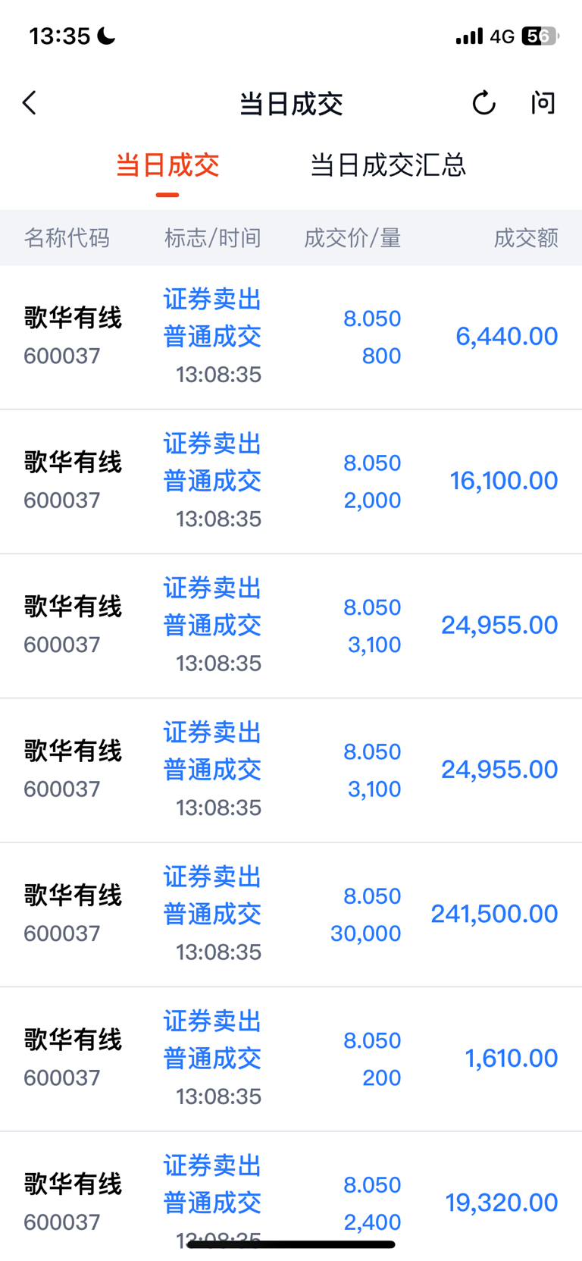The height and width of the screenshot is (1261, 582).
Task: Tap the 4G signal bars icon
Action: click(x=469, y=36)
